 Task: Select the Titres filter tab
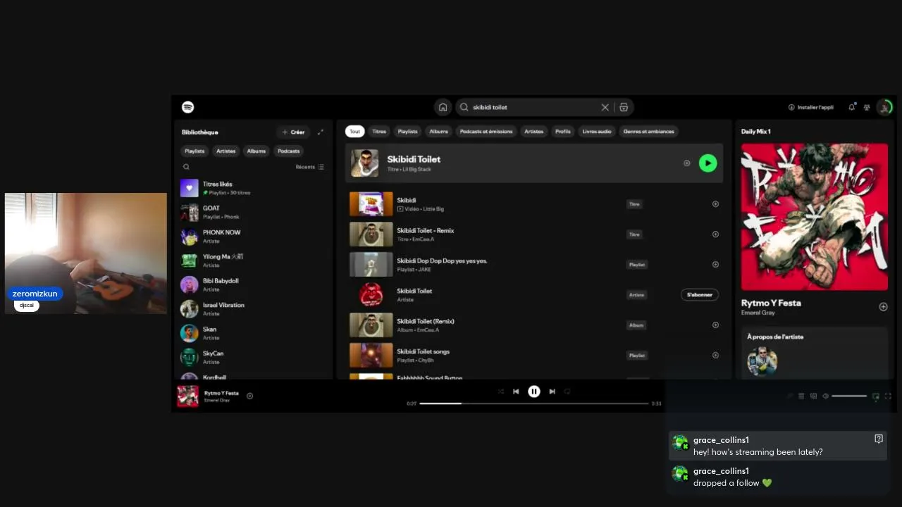[x=379, y=131]
